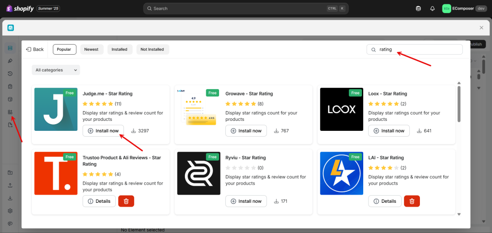This screenshot has height=233, width=492.
Task: Click the download arrow icon in the lower sidebar
Action: click(10, 198)
